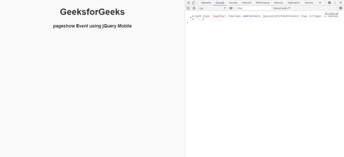Expand the Default levels dropdown
This screenshot has height=157, width=344.
[282, 8]
